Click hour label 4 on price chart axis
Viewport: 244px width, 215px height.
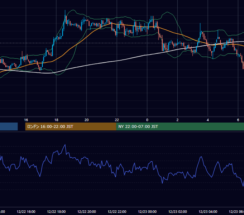(x=208, y=120)
